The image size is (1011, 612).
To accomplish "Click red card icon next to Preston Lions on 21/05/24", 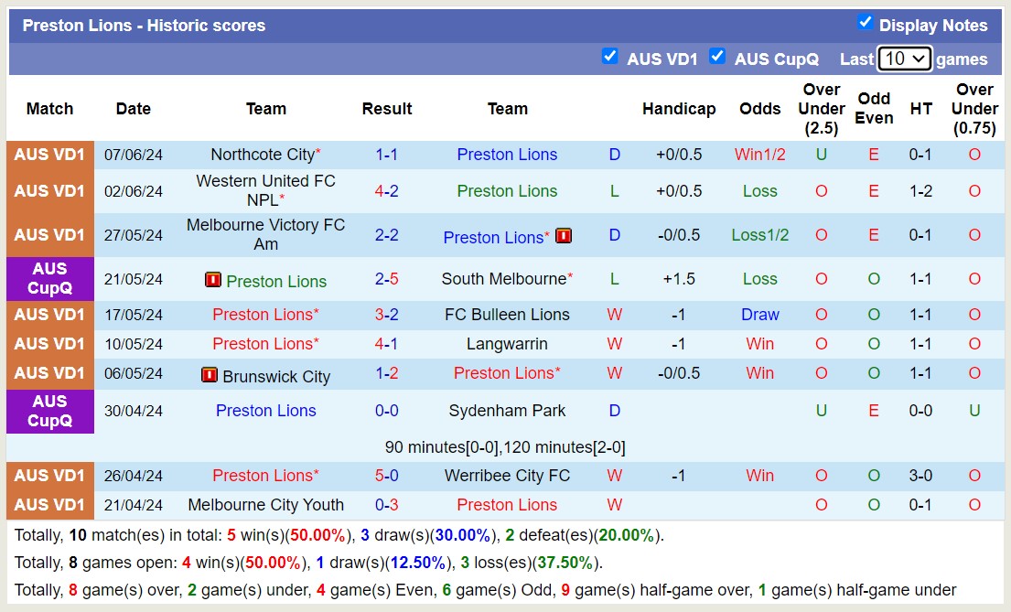I will click(x=213, y=280).
